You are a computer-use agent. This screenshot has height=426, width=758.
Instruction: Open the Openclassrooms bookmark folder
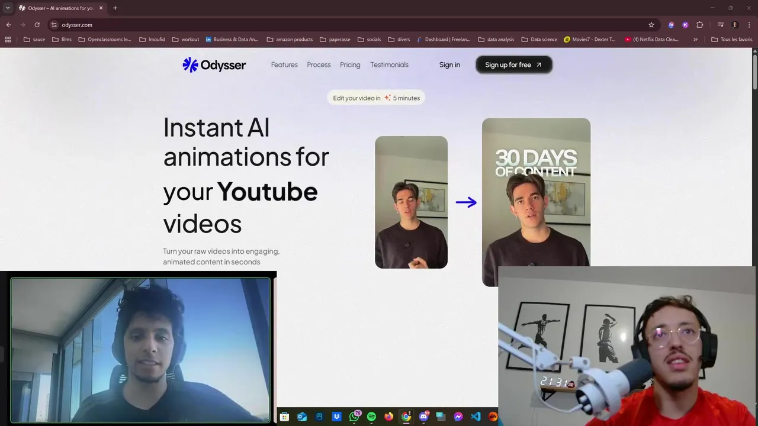(x=105, y=40)
